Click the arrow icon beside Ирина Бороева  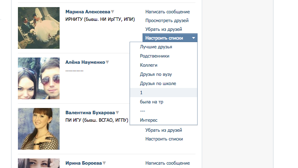pyautogui.click(x=104, y=163)
